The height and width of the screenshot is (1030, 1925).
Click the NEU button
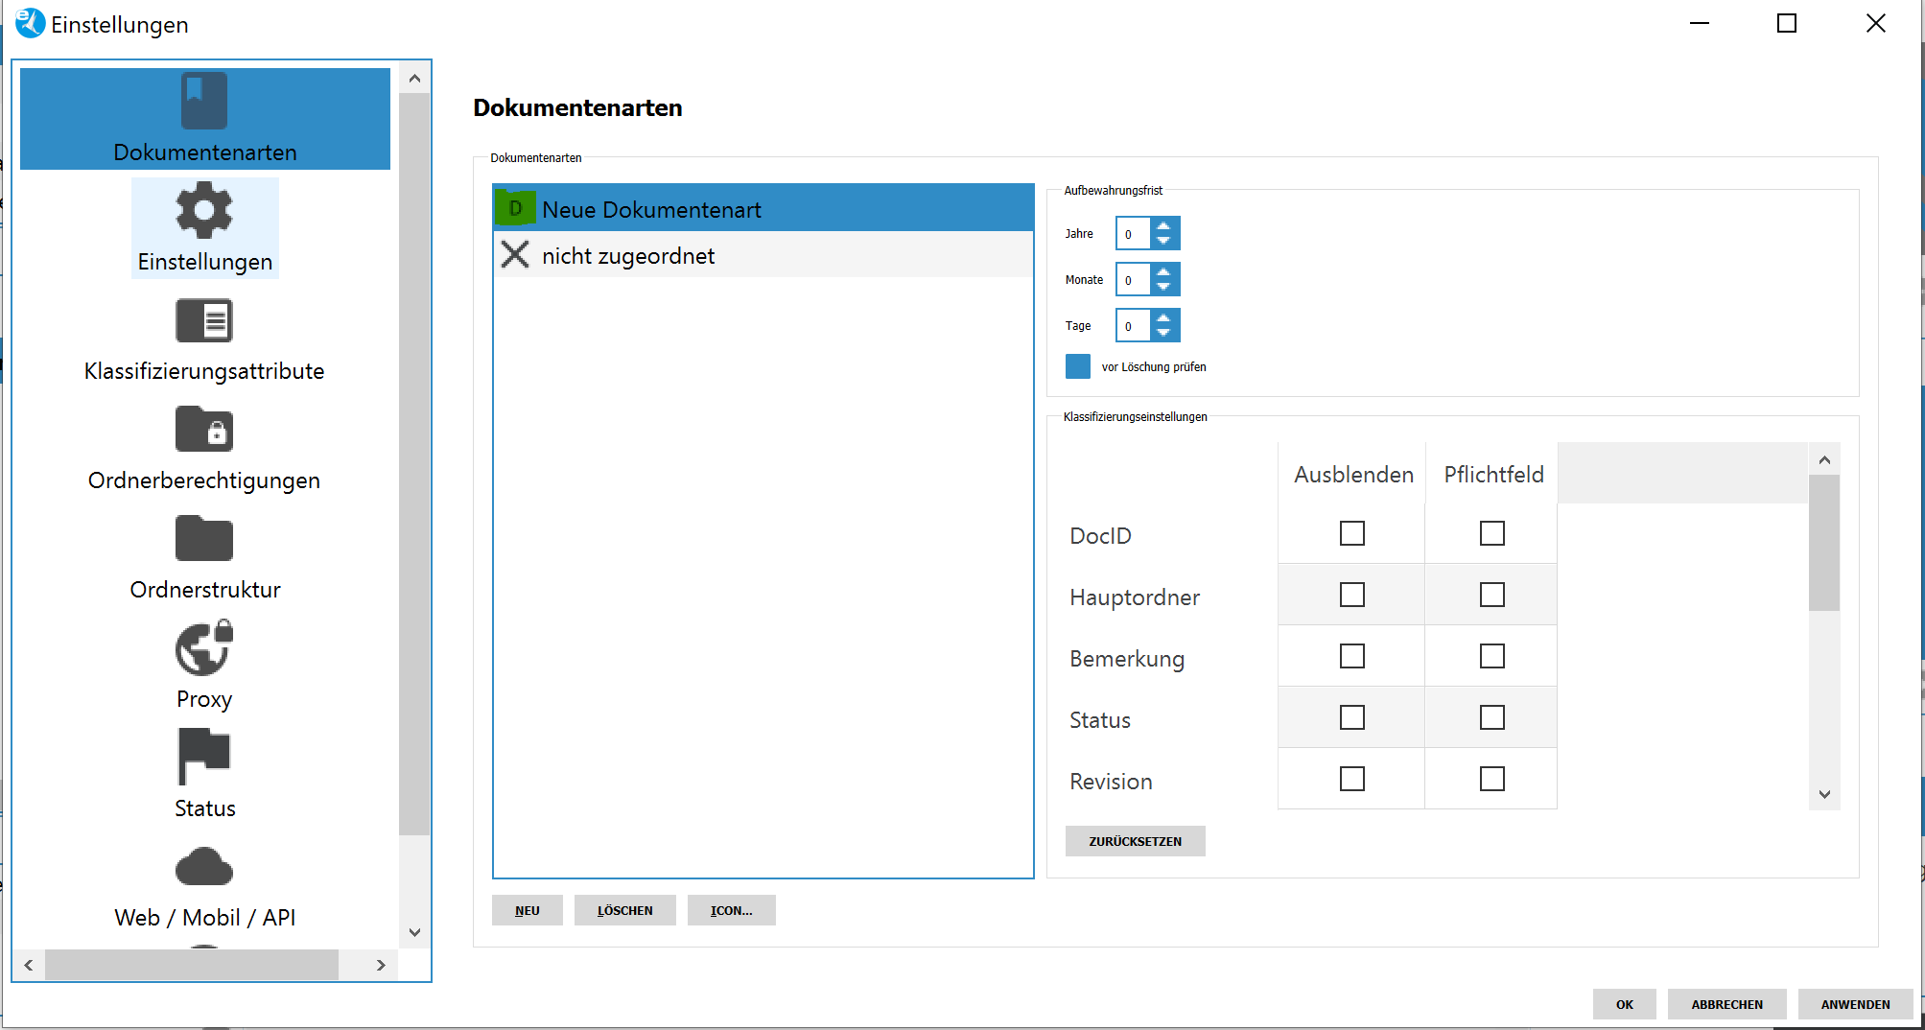click(527, 910)
